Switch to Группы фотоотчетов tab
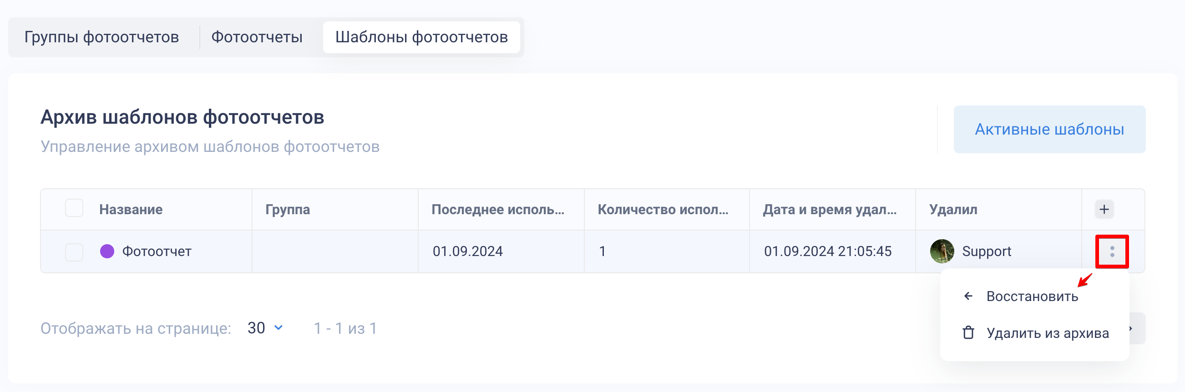The height and width of the screenshot is (392, 1185). 101,37
